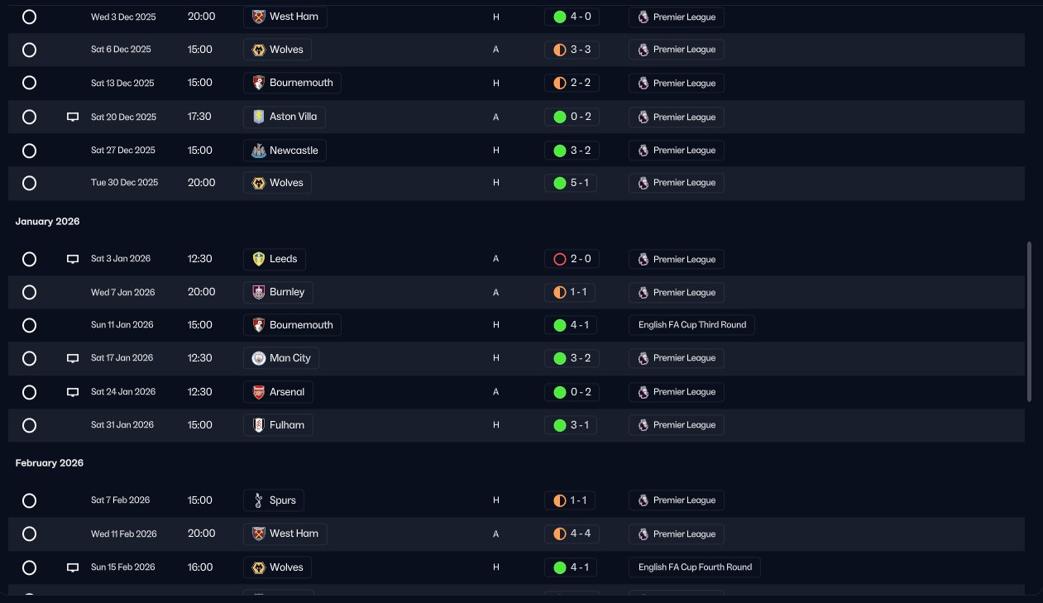Select the radio circle for Burnley fixture
The height and width of the screenshot is (603, 1043).
click(29, 292)
